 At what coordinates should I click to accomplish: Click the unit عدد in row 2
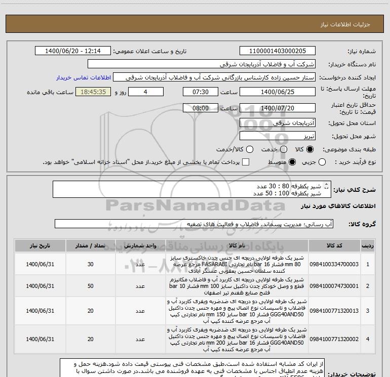140,286
